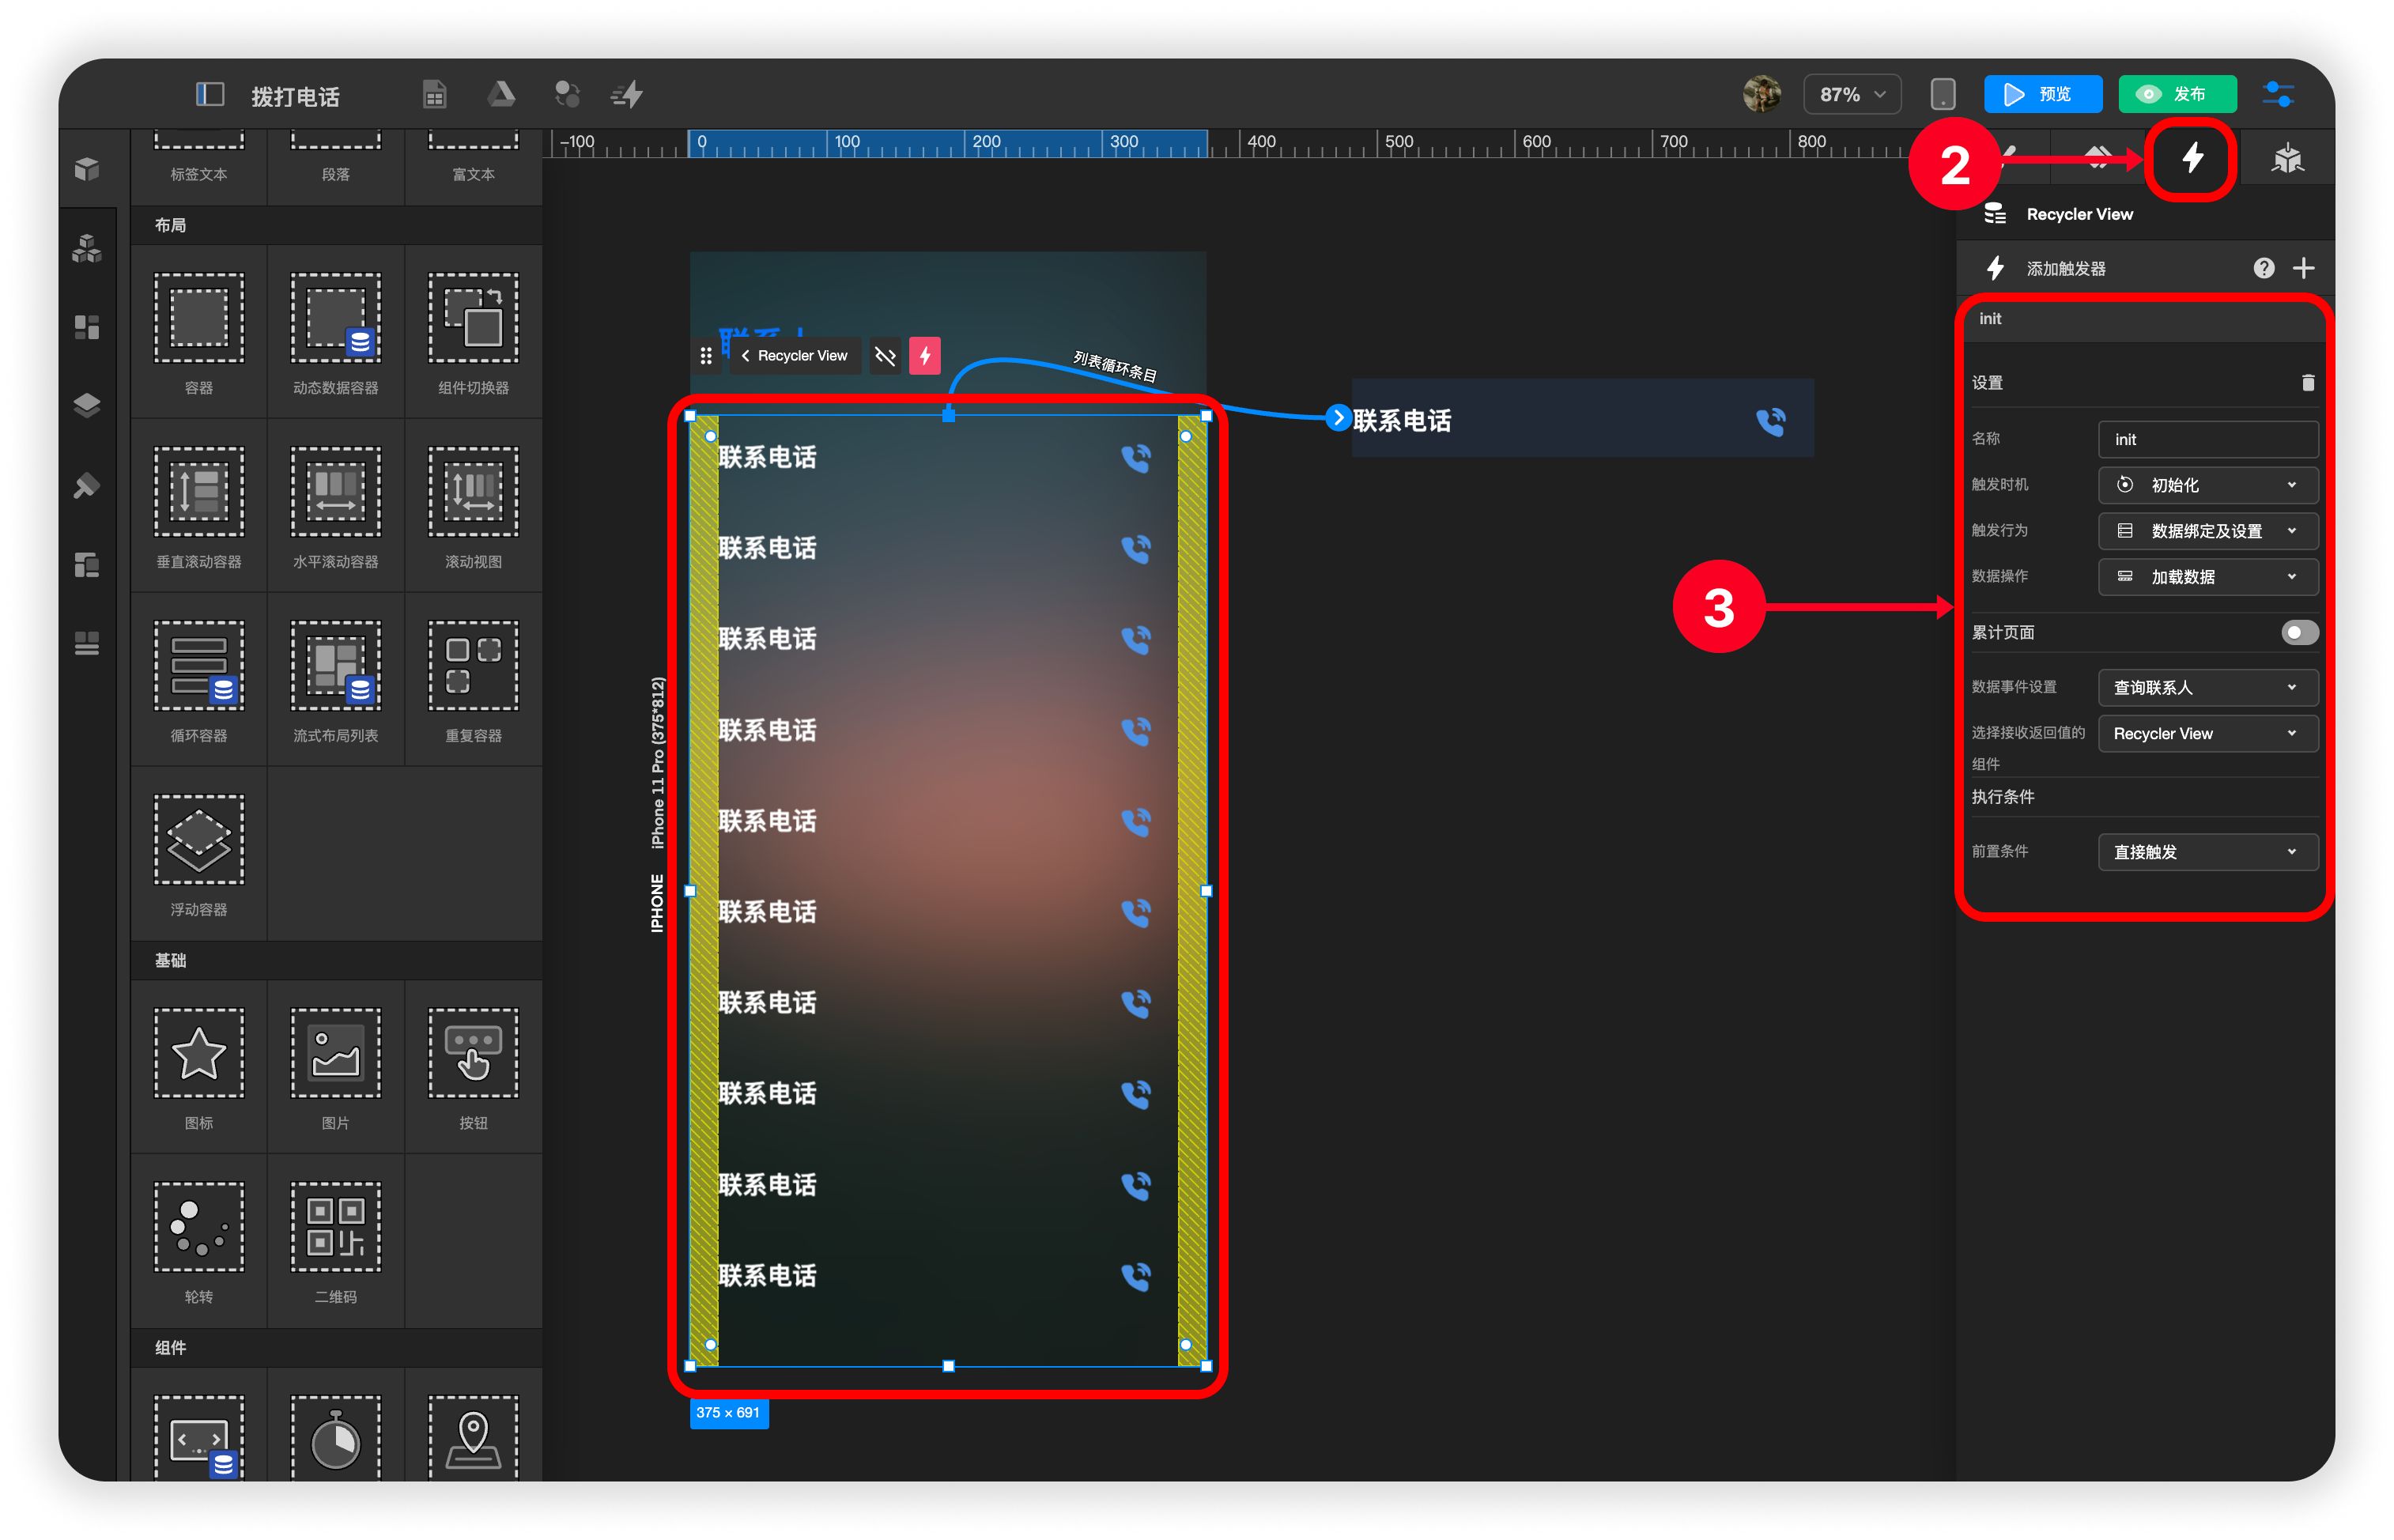Click the pink lightning icon on Recycler View toolbar

[x=925, y=355]
